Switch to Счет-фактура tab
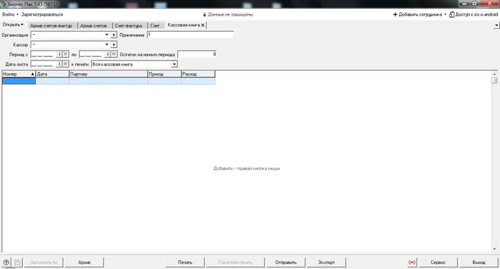 pos(129,26)
